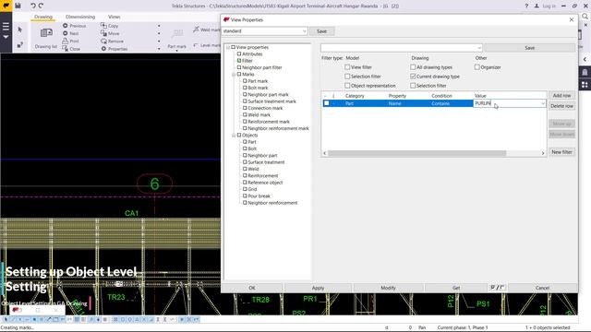Image resolution: width=591 pixels, height=332 pixels.
Task: Toggle the P / P switch button
Action: 497,288
